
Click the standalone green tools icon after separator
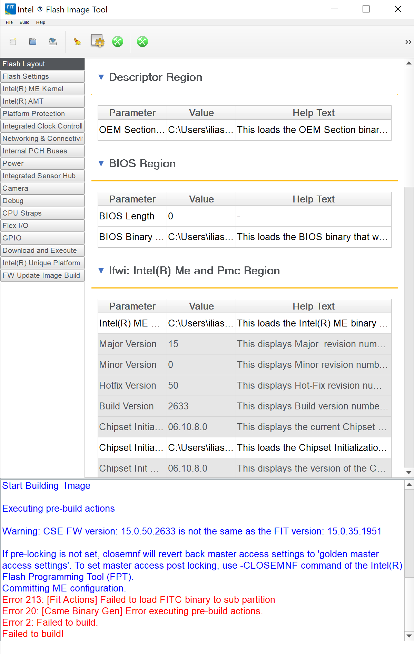coord(142,41)
